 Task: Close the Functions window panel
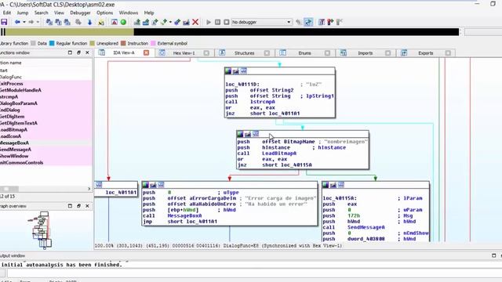point(87,52)
